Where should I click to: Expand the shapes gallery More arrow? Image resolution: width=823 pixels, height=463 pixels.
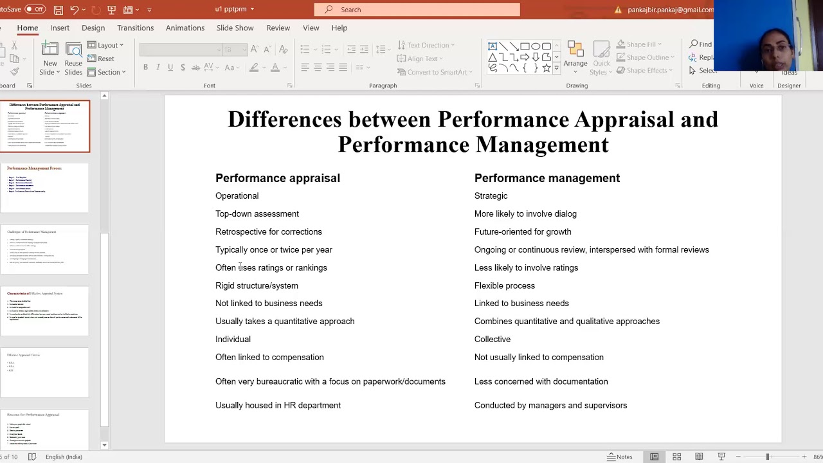pyautogui.click(x=557, y=69)
